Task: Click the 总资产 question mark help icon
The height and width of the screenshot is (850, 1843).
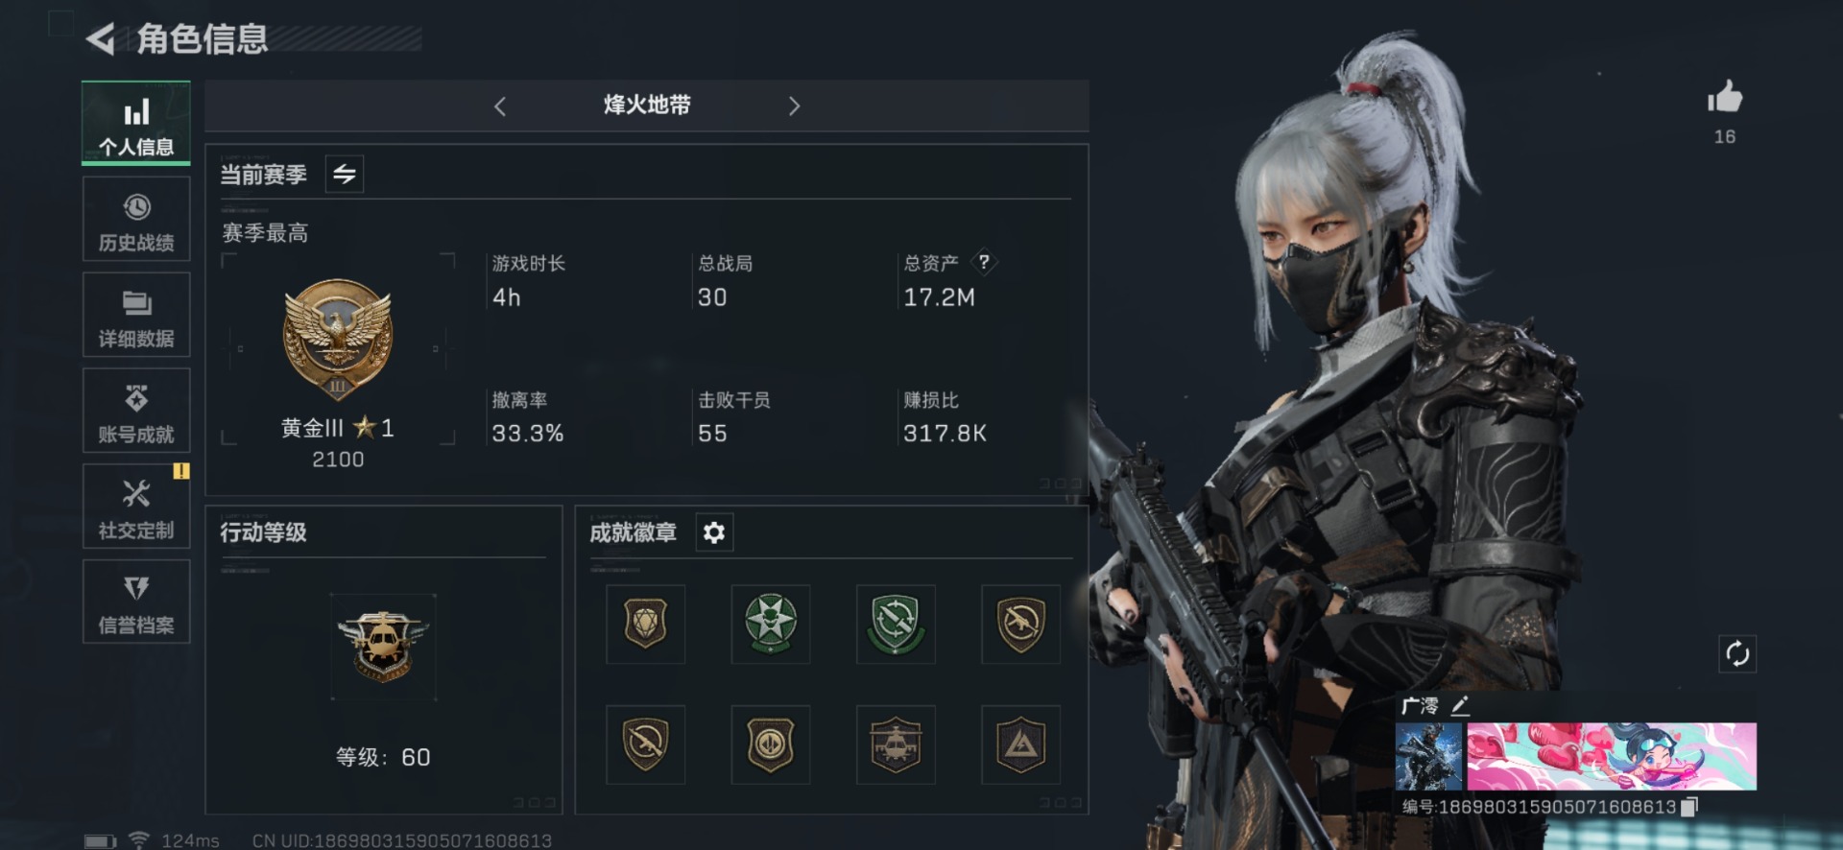Action: tap(984, 261)
